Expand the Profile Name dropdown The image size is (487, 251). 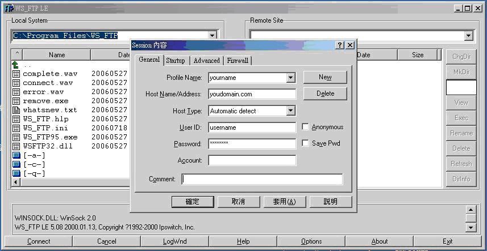[291, 78]
